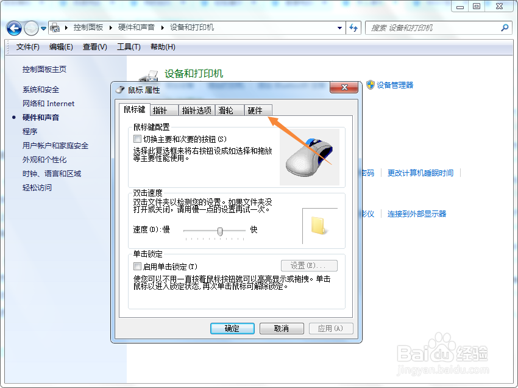The width and height of the screenshot is (518, 388).
Task: Open 设备管理器 via its shield icon
Action: pyautogui.click(x=371, y=85)
